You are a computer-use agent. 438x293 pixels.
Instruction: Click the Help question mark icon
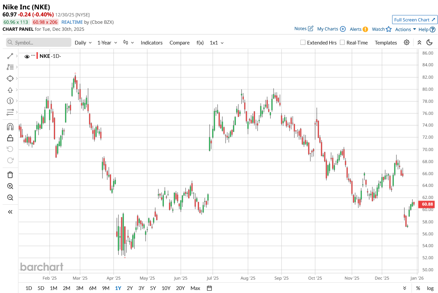(x=433, y=29)
